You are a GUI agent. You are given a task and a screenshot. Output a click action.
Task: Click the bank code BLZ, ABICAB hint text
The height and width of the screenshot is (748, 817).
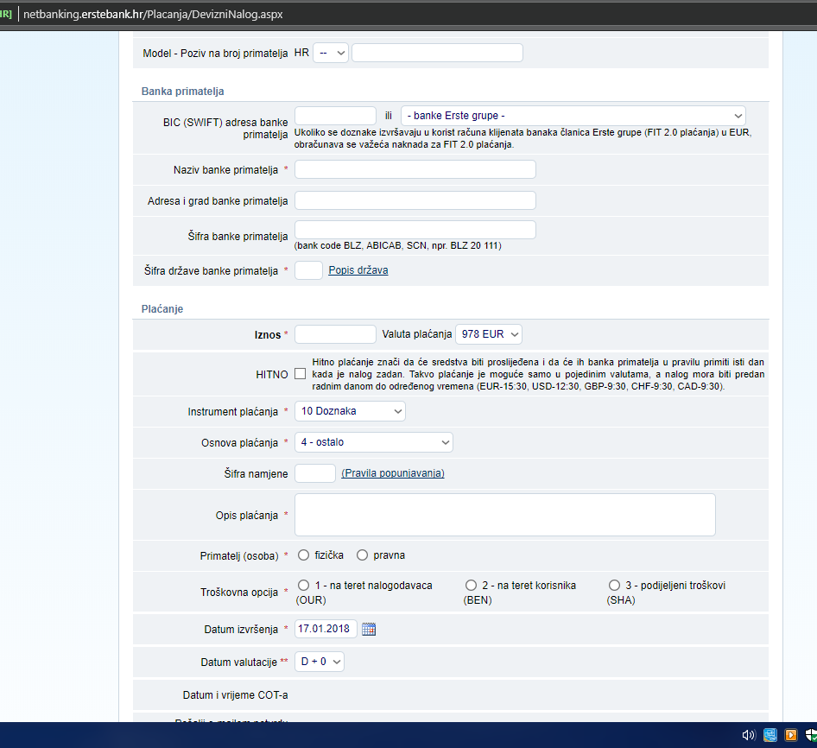[398, 245]
